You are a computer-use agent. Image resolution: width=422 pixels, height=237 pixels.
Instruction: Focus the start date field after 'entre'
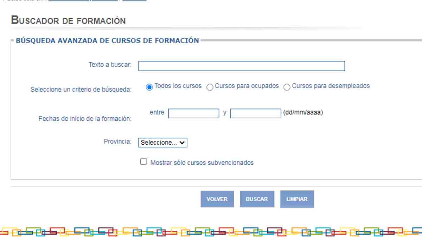(193, 113)
